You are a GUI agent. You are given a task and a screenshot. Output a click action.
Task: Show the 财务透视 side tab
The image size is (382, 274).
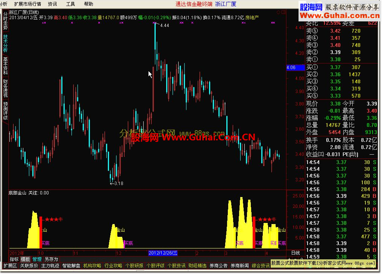[x=5, y=88]
